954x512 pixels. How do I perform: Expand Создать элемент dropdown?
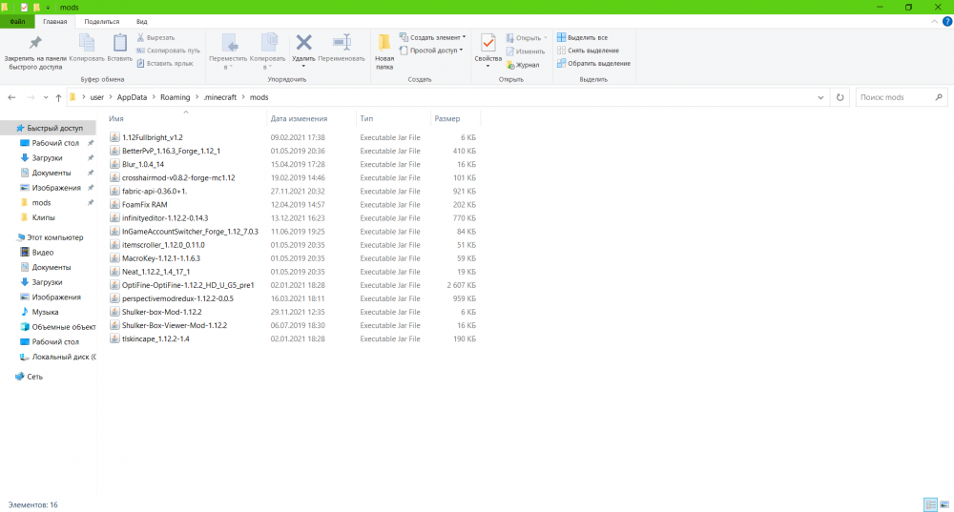(x=464, y=37)
